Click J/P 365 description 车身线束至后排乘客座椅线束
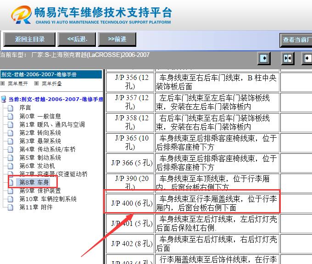This screenshot has width=312, height=264. pos(217,142)
